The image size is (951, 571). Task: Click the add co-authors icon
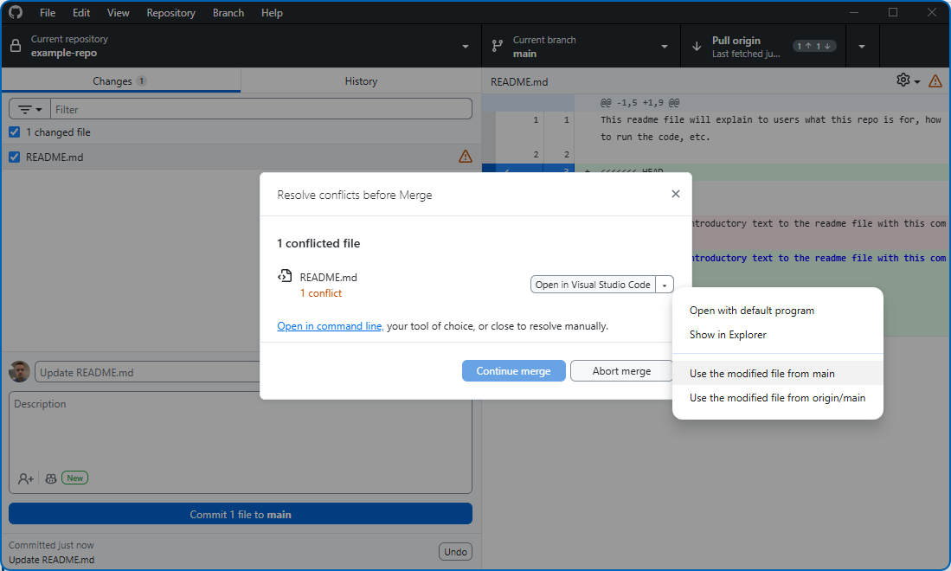(x=26, y=478)
